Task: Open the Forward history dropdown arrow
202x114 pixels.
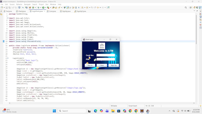Action: 105,8
